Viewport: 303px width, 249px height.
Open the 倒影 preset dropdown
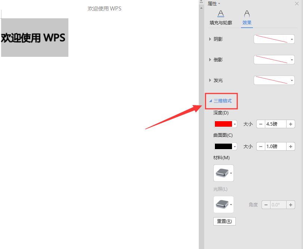(x=274, y=60)
